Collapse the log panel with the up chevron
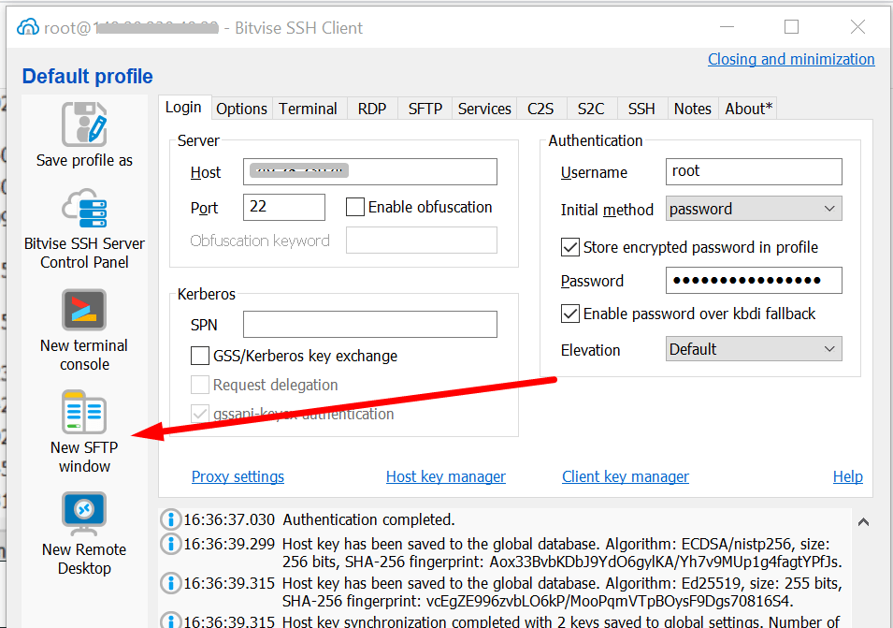This screenshot has height=628, width=893. pos(863,521)
